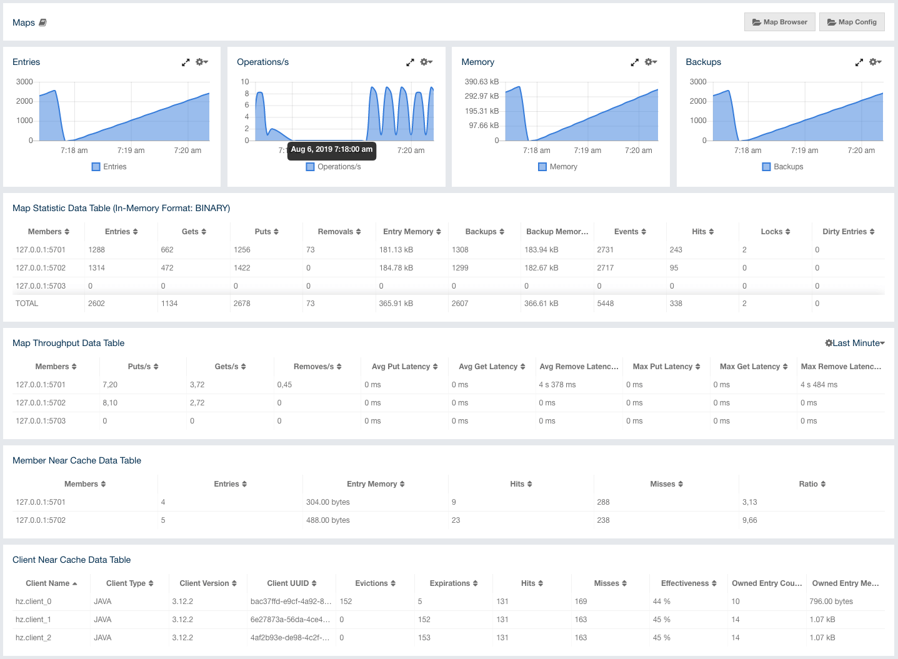This screenshot has width=898, height=659.
Task: Click the Max Remove Latency column header
Action: 841,367
